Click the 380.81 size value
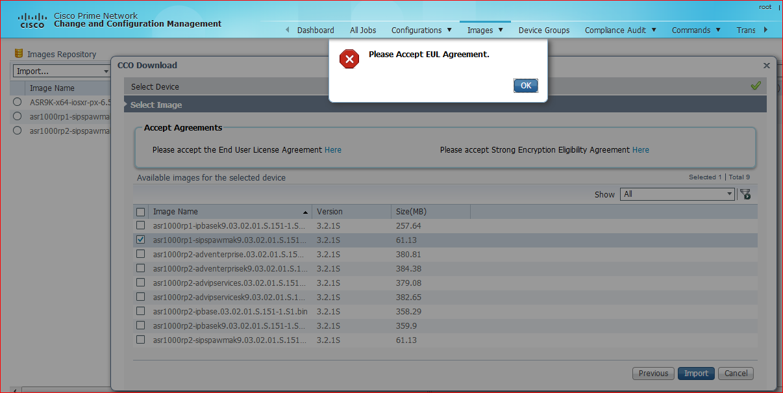The width and height of the screenshot is (783, 393). pos(408,255)
